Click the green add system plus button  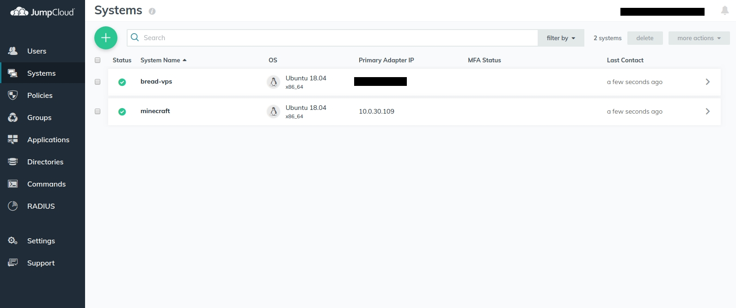[x=106, y=38]
